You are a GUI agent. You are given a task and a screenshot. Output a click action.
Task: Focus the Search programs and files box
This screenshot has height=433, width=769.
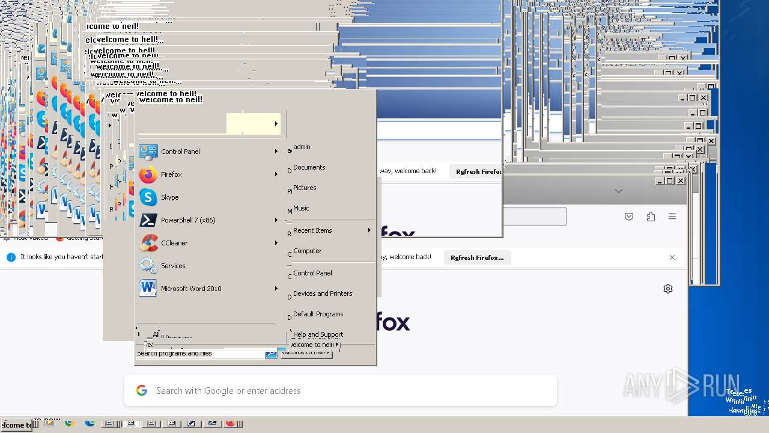tap(199, 354)
